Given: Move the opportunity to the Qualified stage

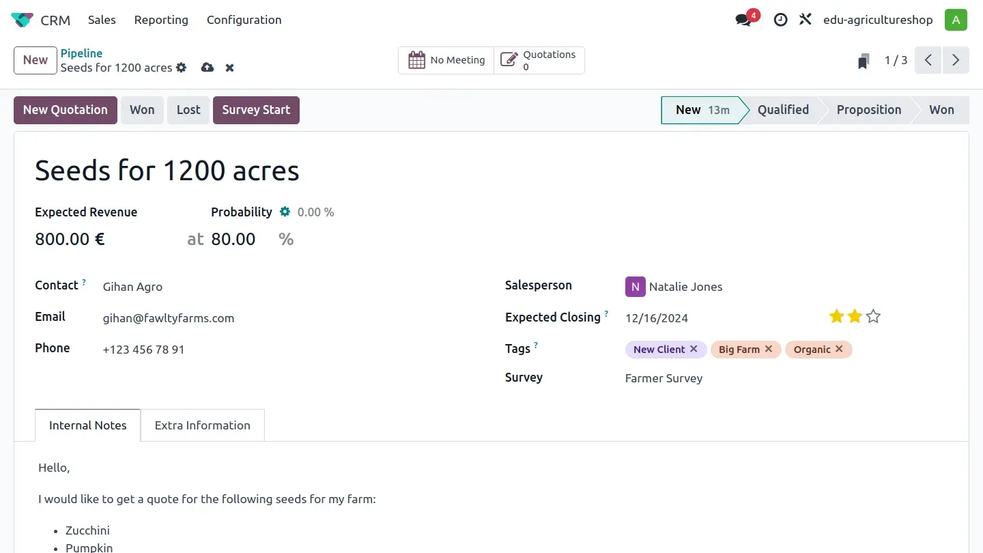Looking at the screenshot, I should [782, 110].
